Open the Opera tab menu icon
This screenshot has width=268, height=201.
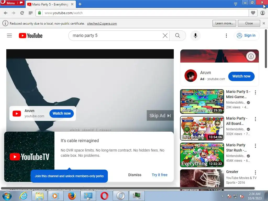236,4
